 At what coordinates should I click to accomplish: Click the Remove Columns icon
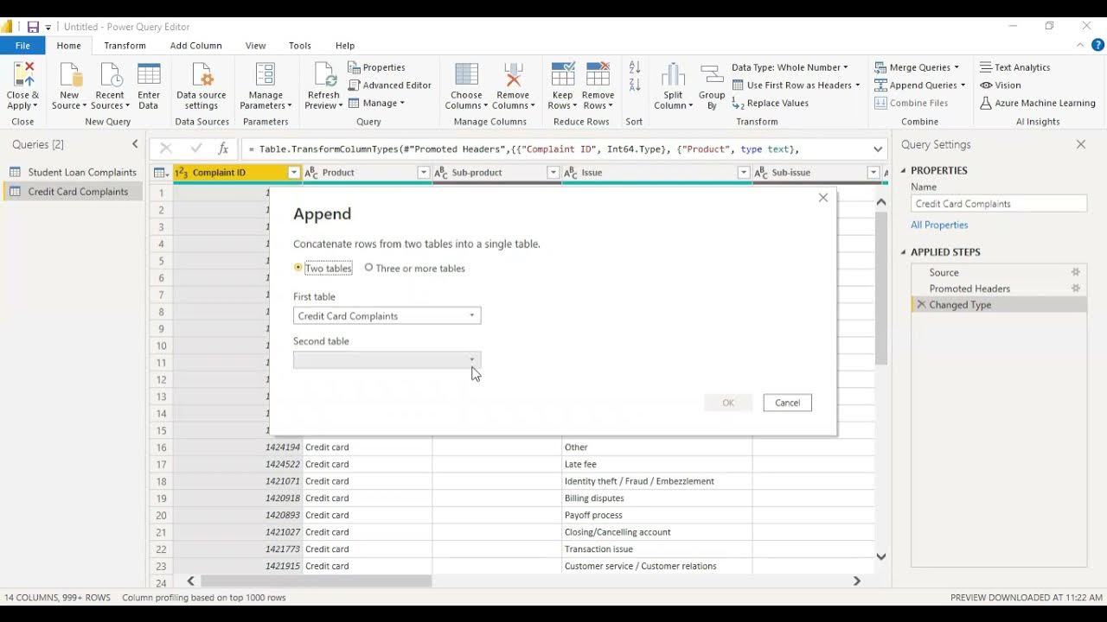tap(513, 75)
